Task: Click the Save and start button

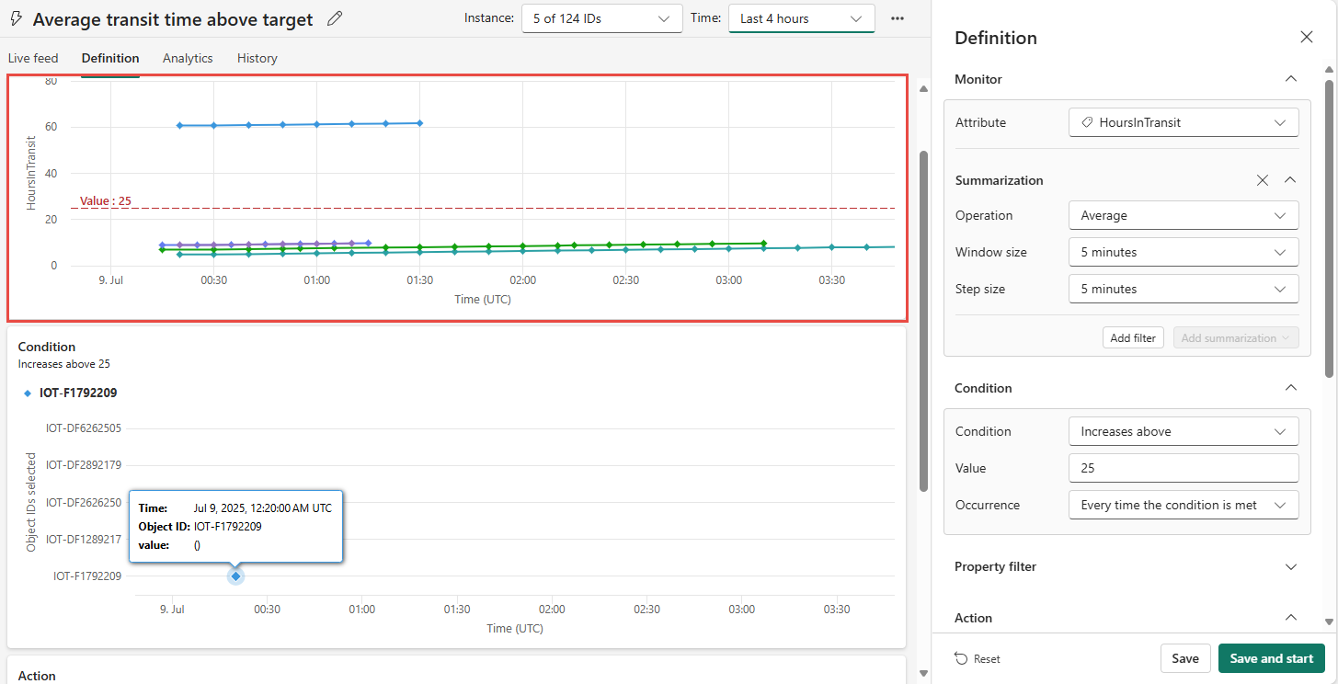Action: (1271, 658)
